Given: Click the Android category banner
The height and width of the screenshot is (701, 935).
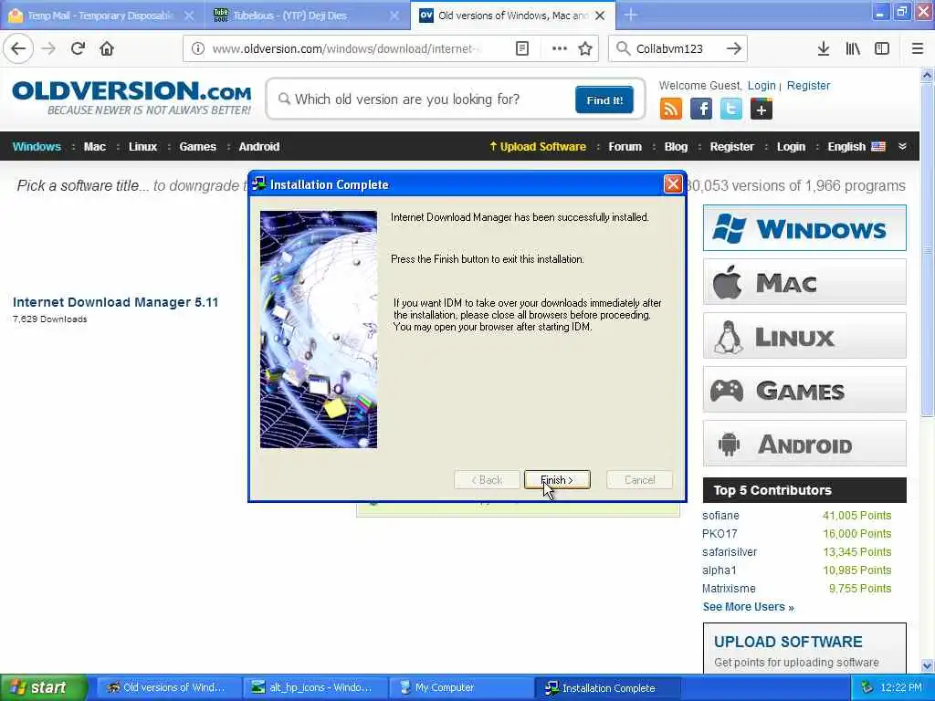Looking at the screenshot, I should [804, 444].
